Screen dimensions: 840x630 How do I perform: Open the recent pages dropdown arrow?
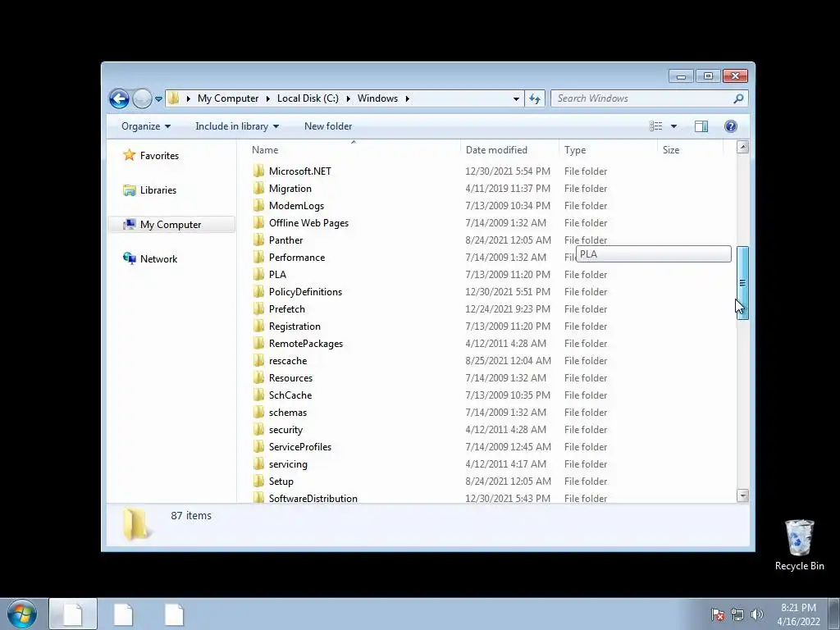click(158, 99)
